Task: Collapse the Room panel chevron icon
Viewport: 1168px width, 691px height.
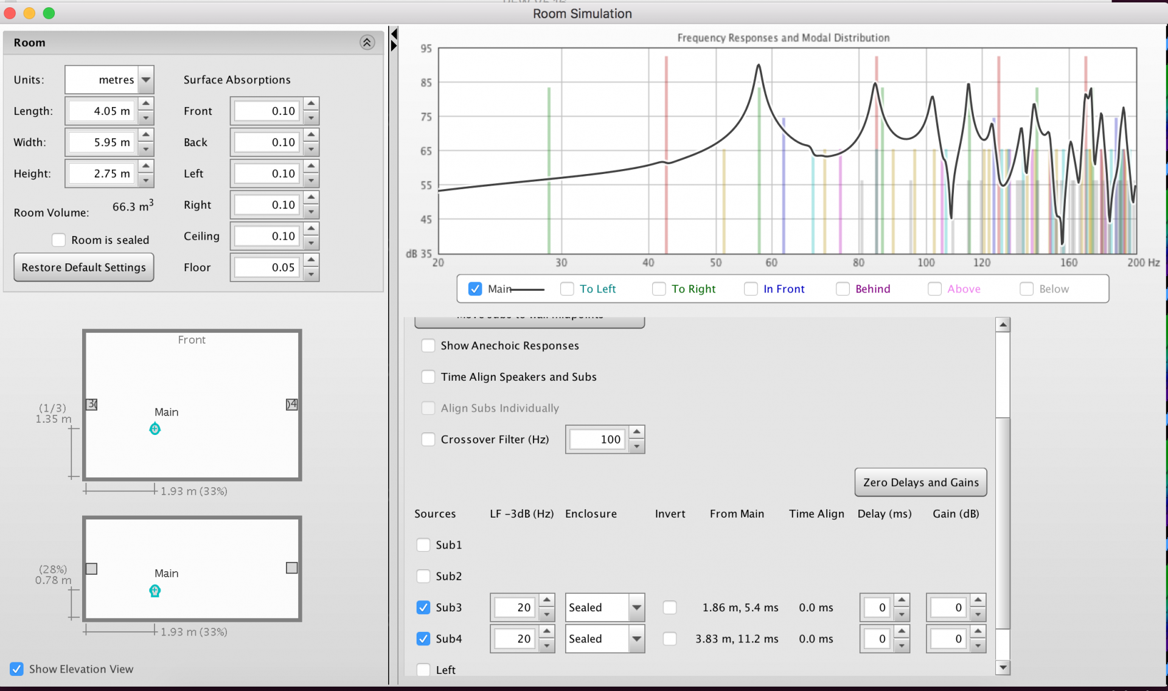Action: pyautogui.click(x=367, y=43)
